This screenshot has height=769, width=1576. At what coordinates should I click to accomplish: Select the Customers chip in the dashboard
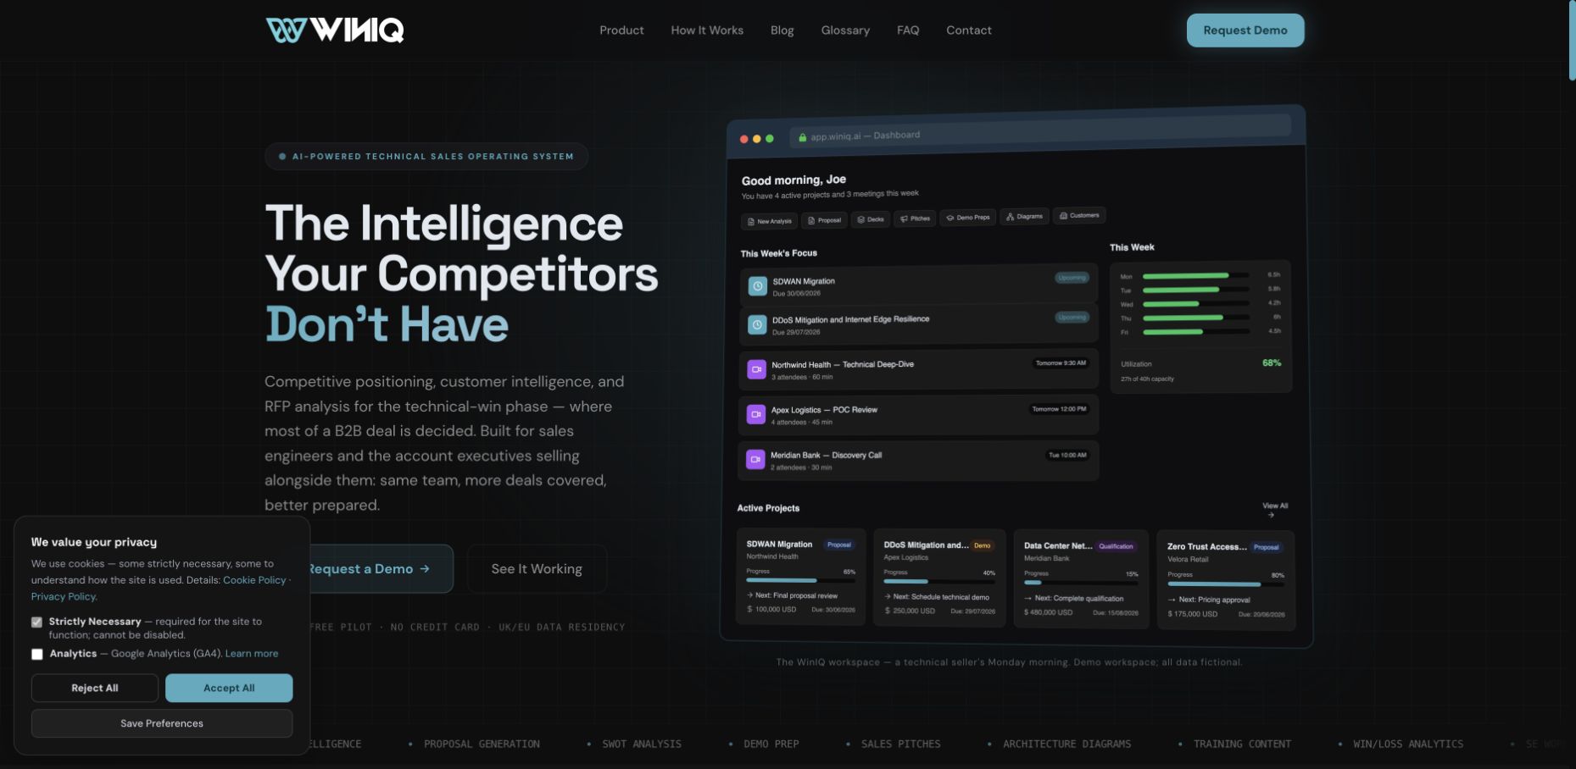(x=1079, y=216)
